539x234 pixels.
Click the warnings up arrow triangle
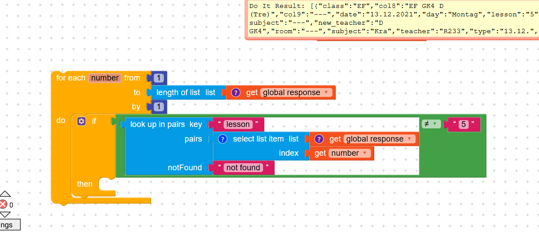[x=5, y=194]
